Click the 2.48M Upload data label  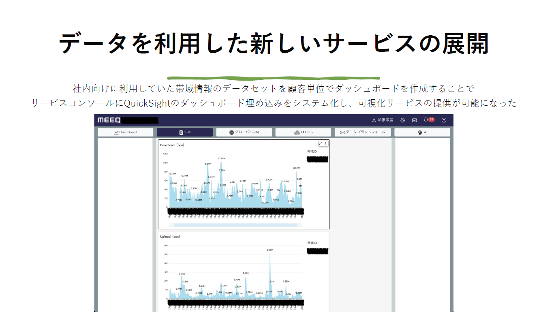(246, 273)
